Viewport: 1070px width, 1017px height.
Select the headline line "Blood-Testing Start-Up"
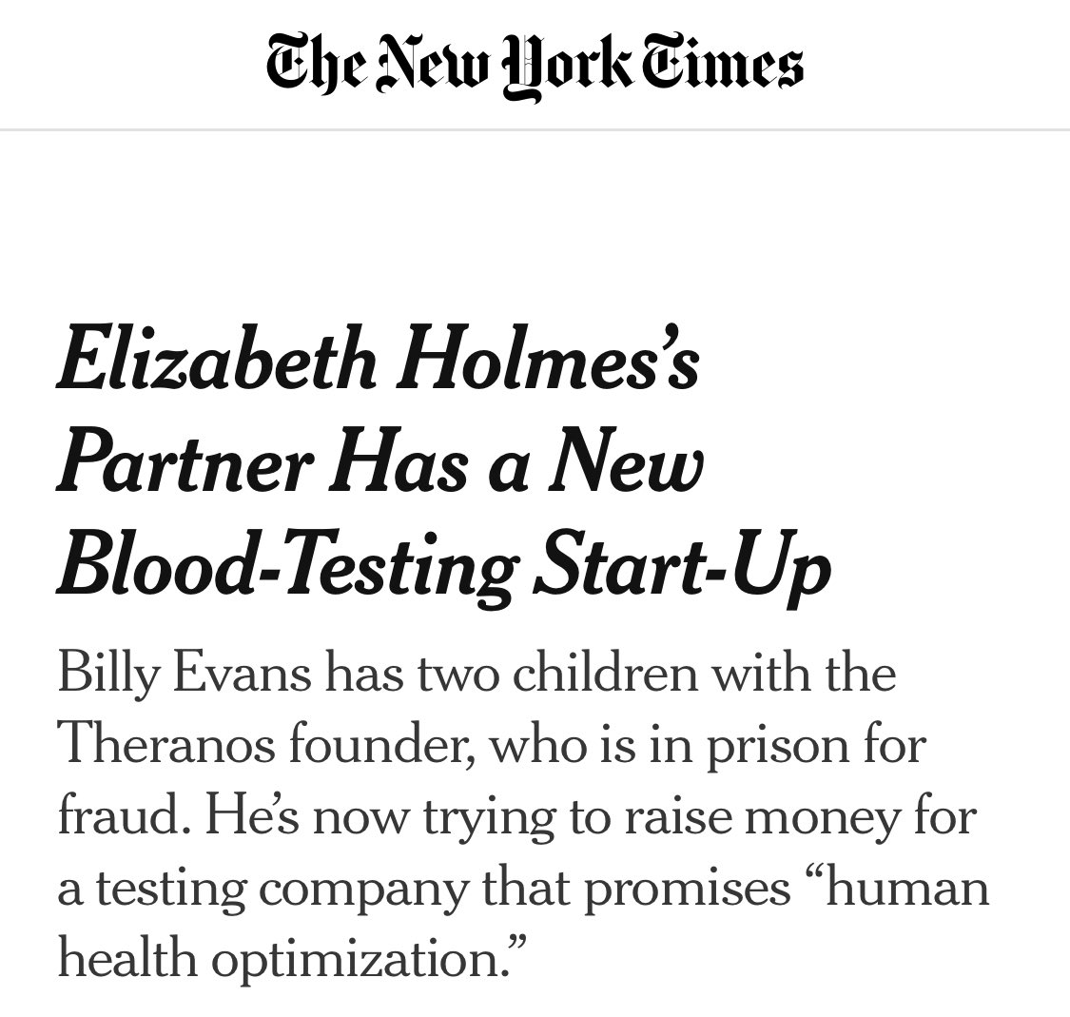click(x=443, y=568)
